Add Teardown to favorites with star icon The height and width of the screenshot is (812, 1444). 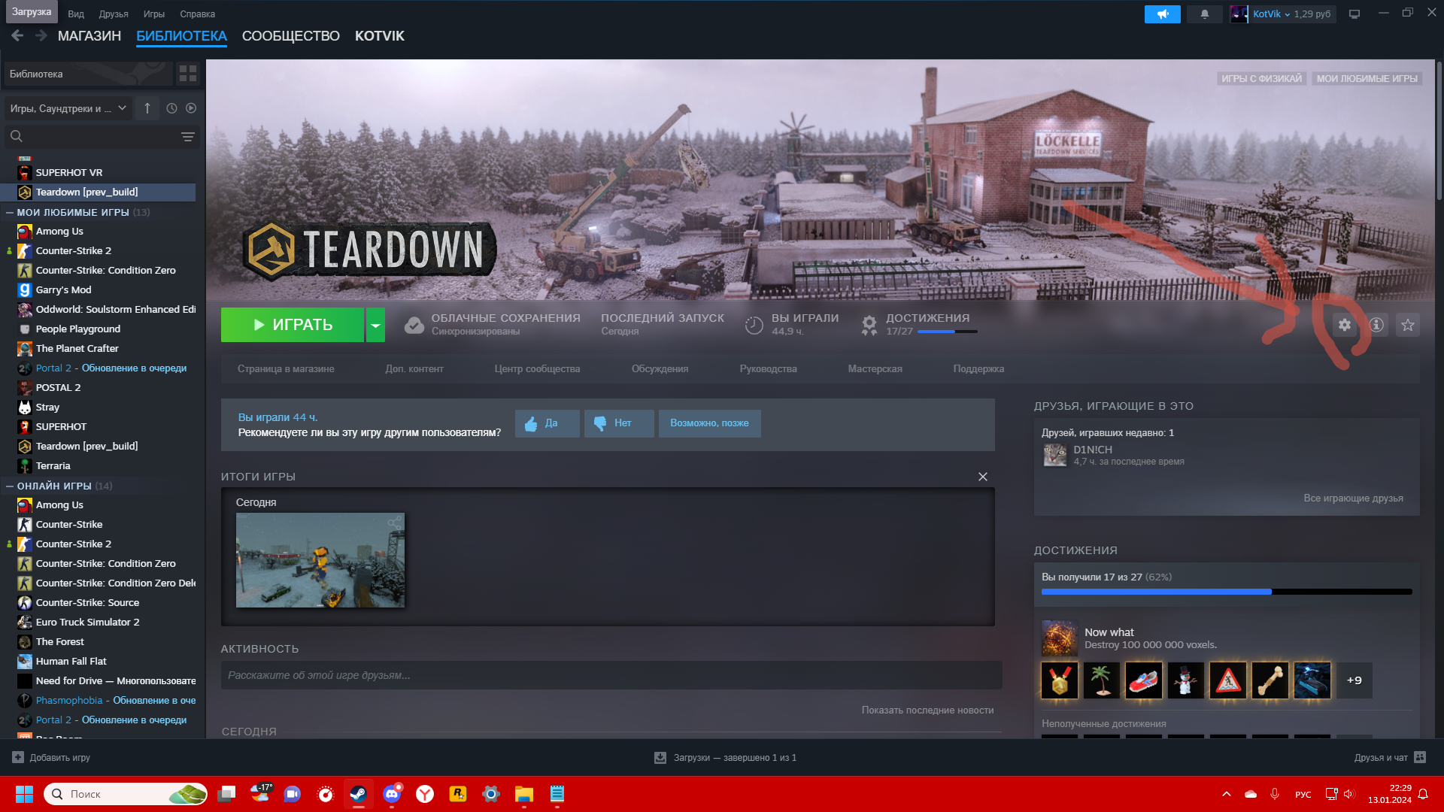pos(1408,325)
